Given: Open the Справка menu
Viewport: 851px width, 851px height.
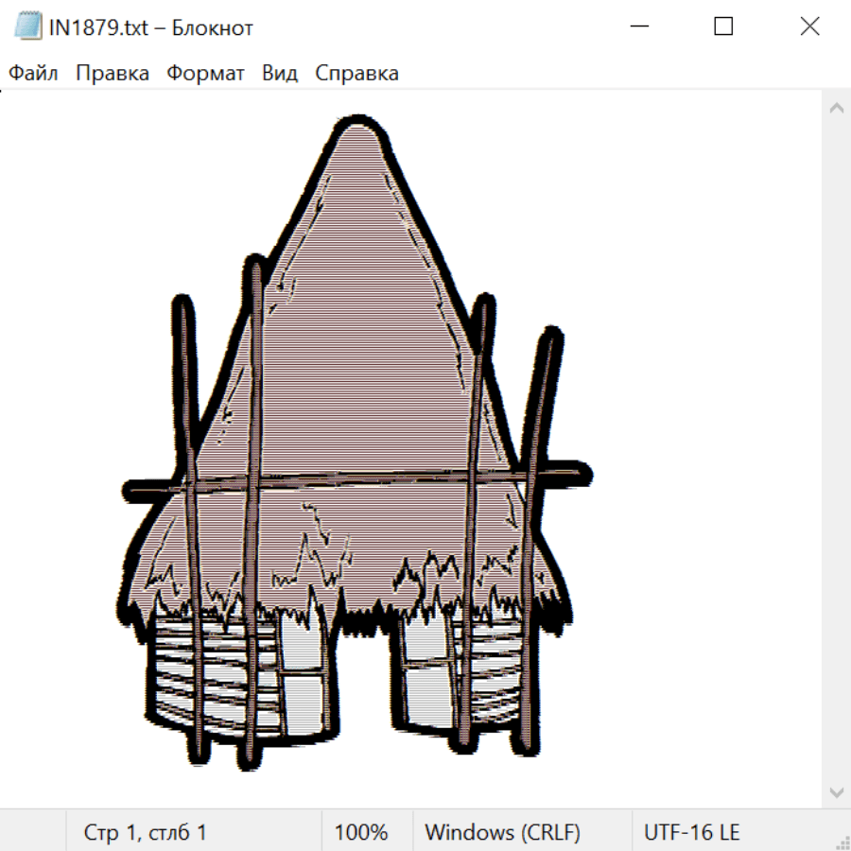Looking at the screenshot, I should [356, 74].
